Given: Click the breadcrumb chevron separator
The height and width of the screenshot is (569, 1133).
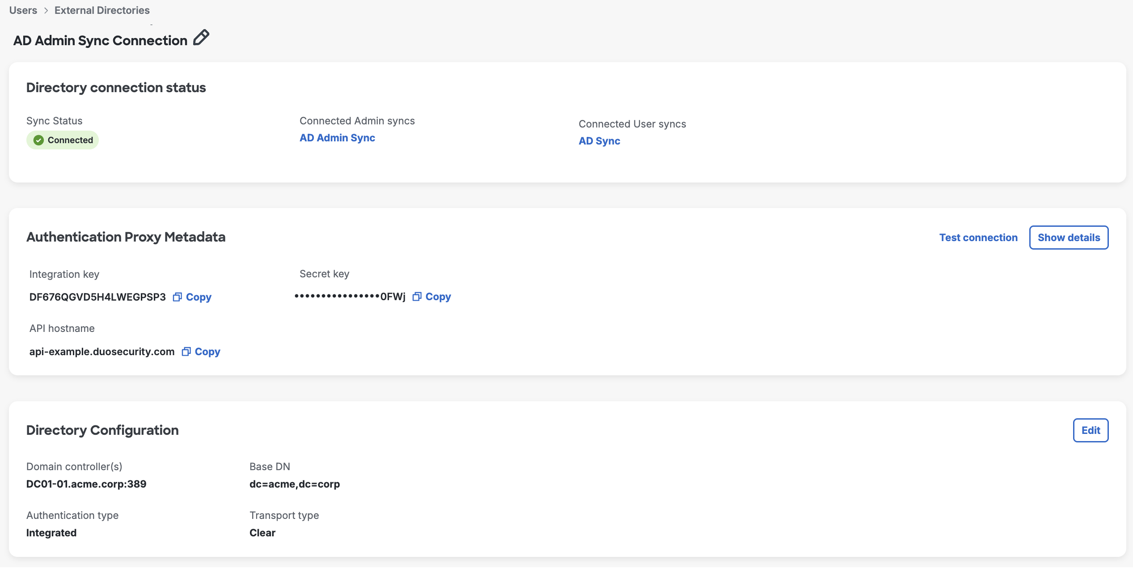Looking at the screenshot, I should (46, 10).
